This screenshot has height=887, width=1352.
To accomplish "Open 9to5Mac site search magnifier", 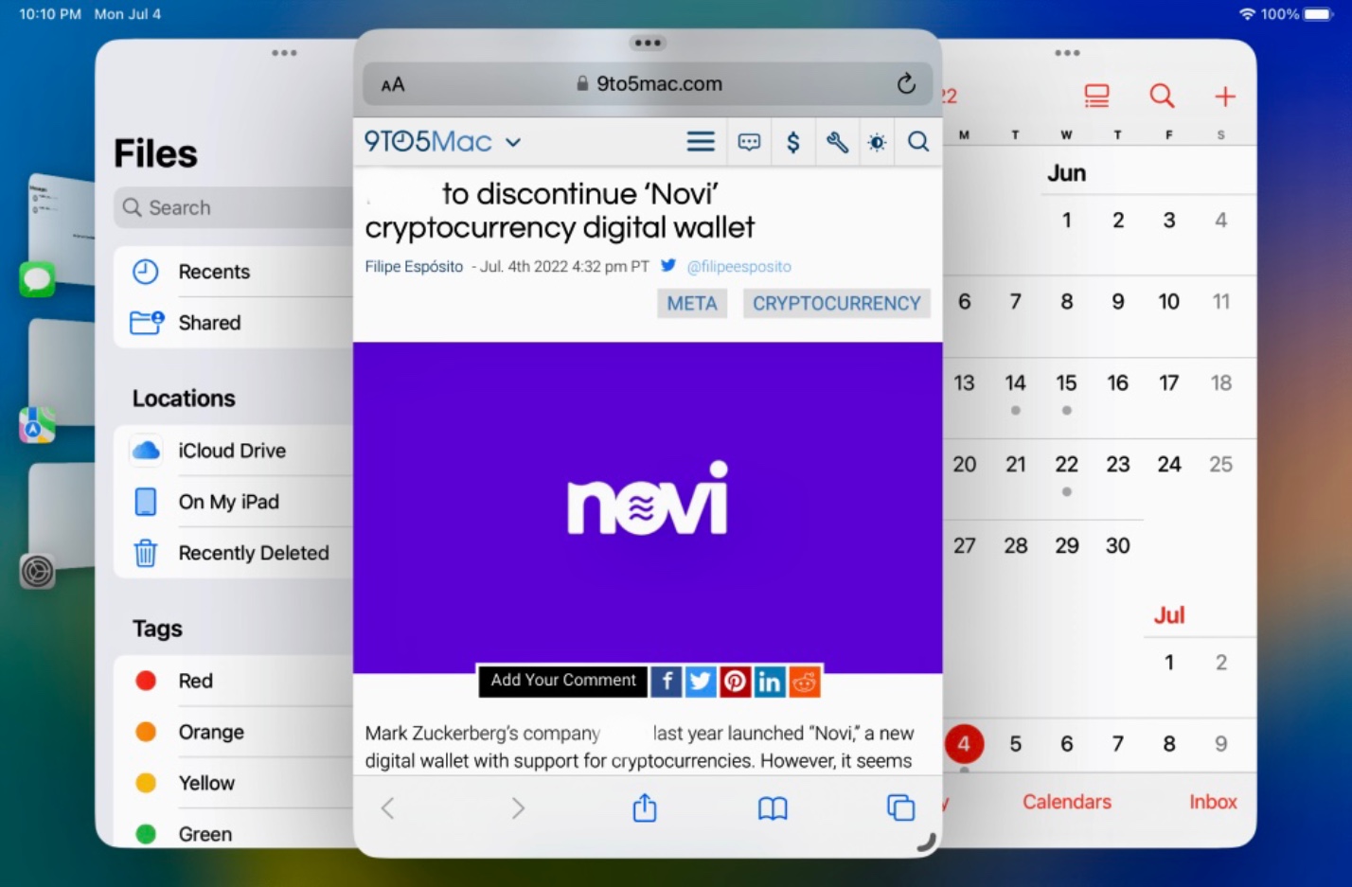I will click(x=918, y=142).
